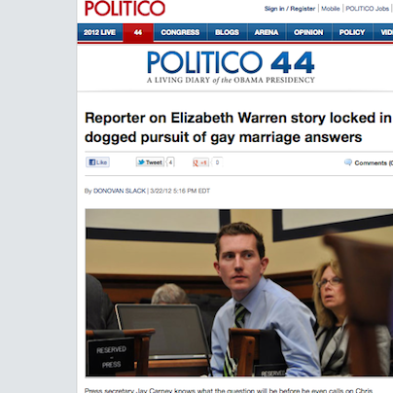Click author name DONOVAN SLACK
The image size is (393, 393).
[120, 191]
